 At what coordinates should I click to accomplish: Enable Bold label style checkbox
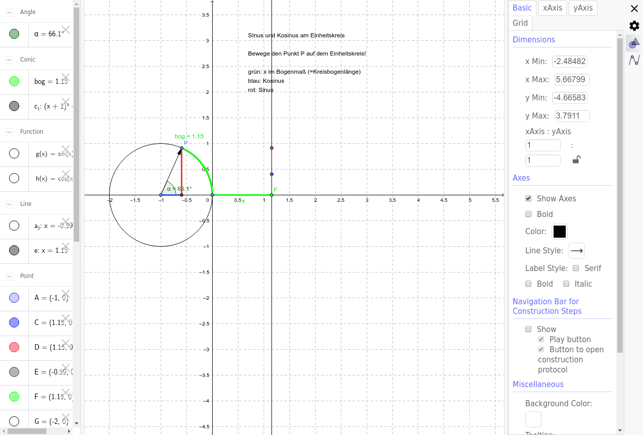(528, 284)
